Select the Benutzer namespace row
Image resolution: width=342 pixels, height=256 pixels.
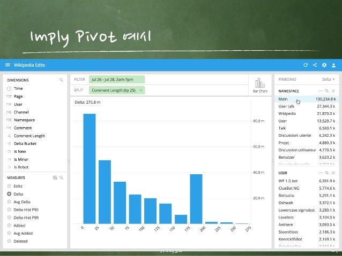click(x=307, y=157)
